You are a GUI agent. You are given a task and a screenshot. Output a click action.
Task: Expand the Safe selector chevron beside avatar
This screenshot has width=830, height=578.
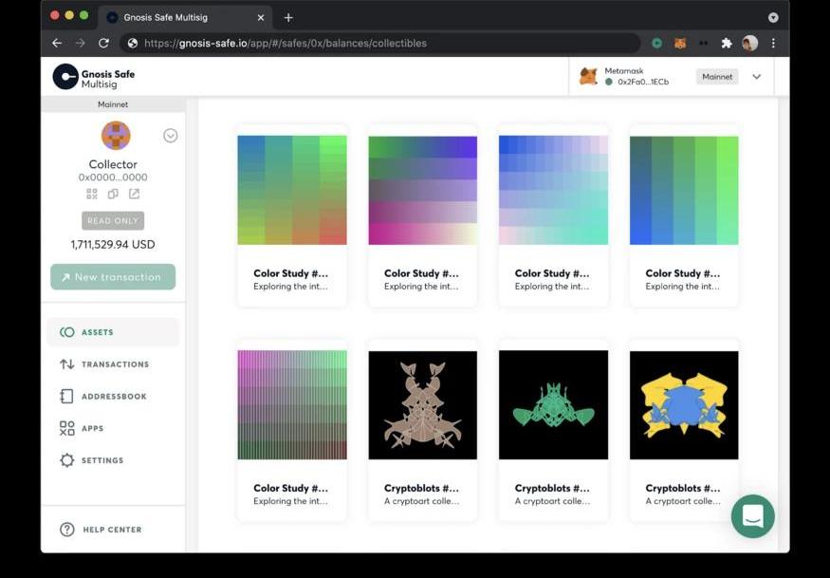171,136
